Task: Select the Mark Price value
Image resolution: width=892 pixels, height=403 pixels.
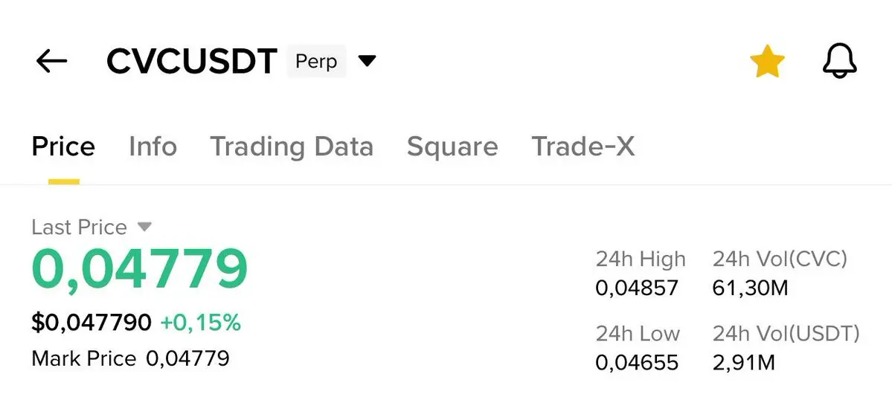Action: (187, 358)
